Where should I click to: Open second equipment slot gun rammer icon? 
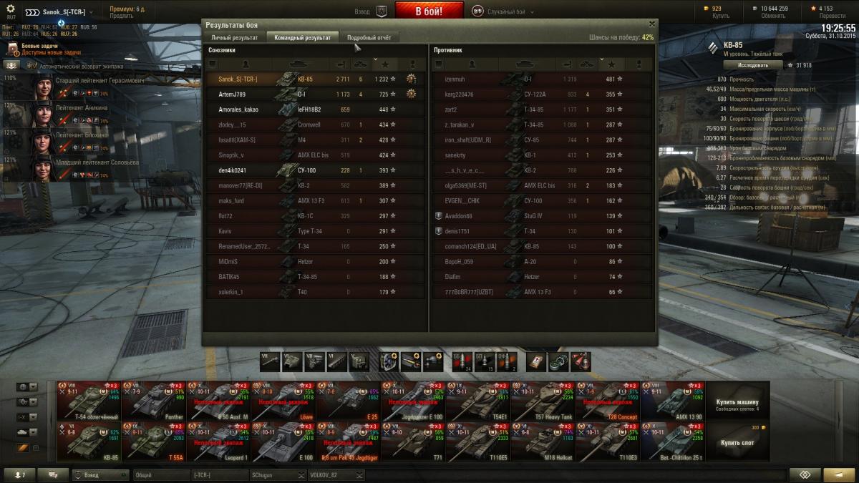(x=411, y=361)
